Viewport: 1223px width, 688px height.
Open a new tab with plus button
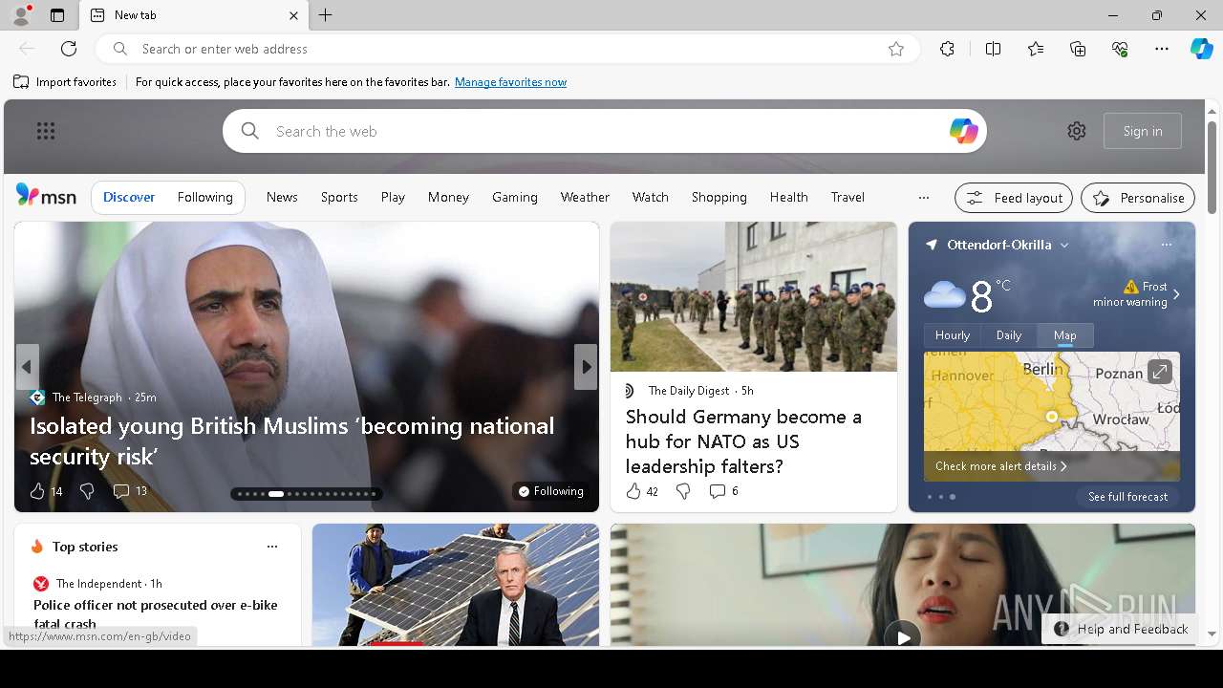326,15
